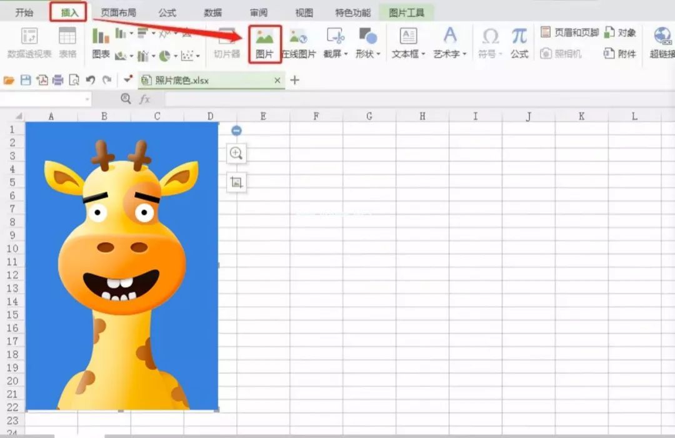Click the undo arrow in quick toolbar

tap(91, 80)
